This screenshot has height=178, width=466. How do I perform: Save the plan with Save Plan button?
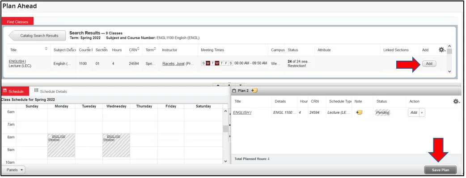(440, 170)
